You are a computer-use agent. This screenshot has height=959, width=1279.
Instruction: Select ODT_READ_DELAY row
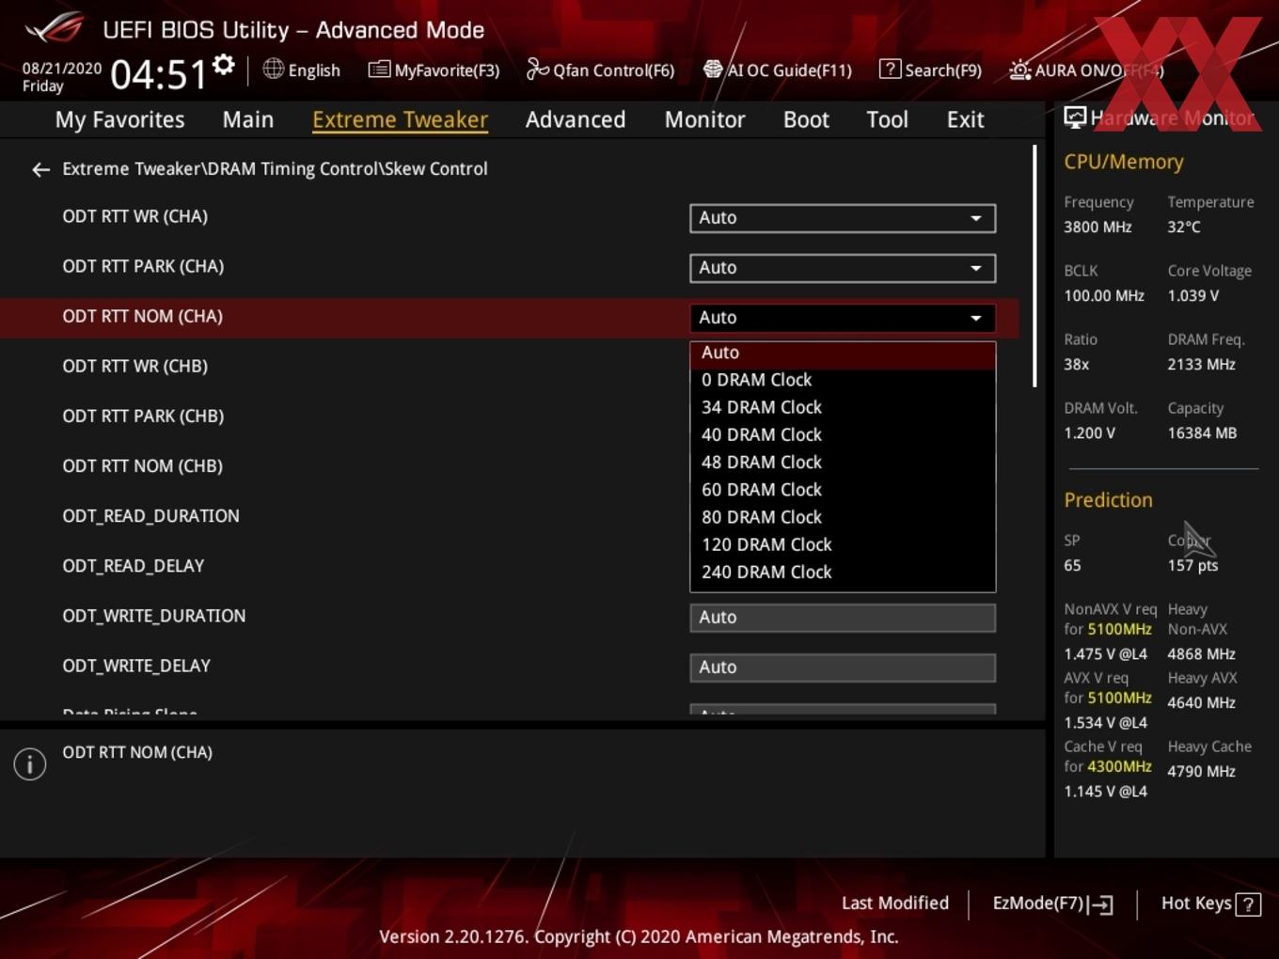(133, 566)
